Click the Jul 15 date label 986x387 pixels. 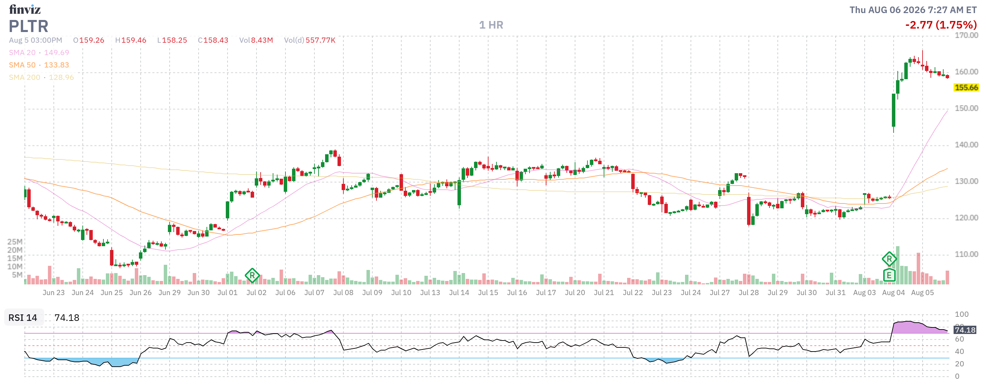click(x=488, y=293)
